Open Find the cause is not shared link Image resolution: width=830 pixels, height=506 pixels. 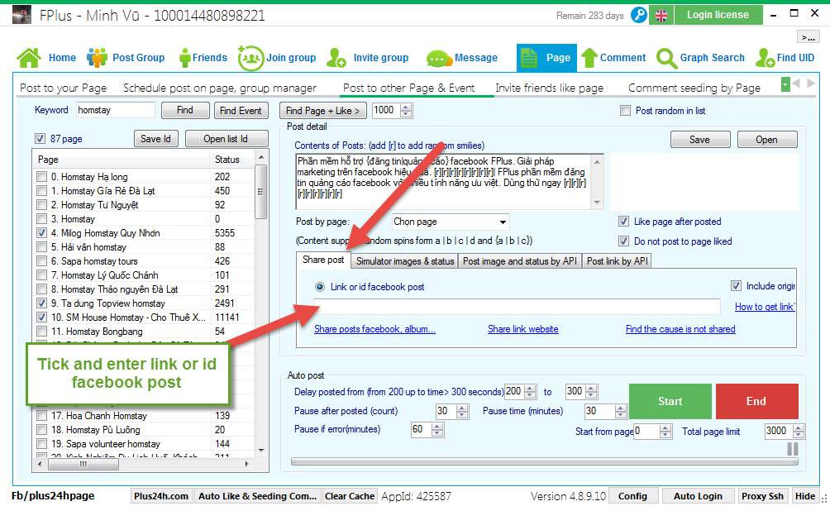pyautogui.click(x=680, y=329)
